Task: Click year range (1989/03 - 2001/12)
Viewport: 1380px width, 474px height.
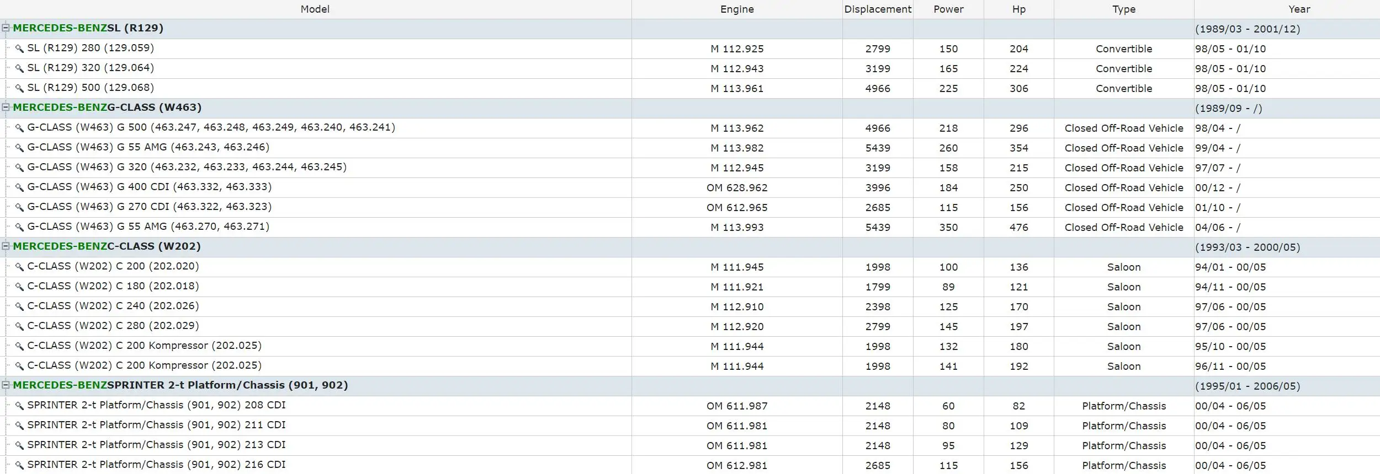Action: tap(1248, 29)
